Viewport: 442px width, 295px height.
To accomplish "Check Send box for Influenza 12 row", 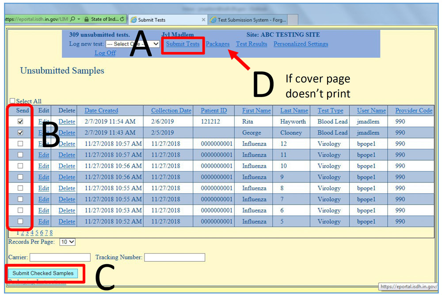I will (20, 144).
